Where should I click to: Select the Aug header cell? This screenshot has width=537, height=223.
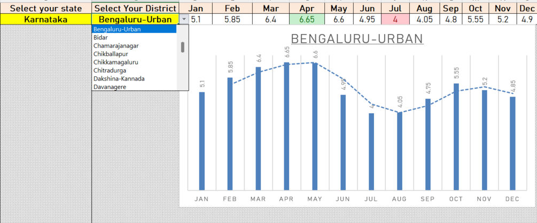(x=425, y=9)
